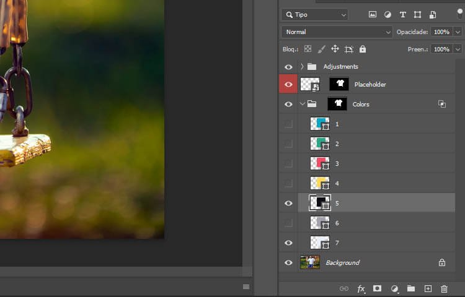465x297 pixels.
Task: Delete layer with the trash icon
Action: point(444,288)
